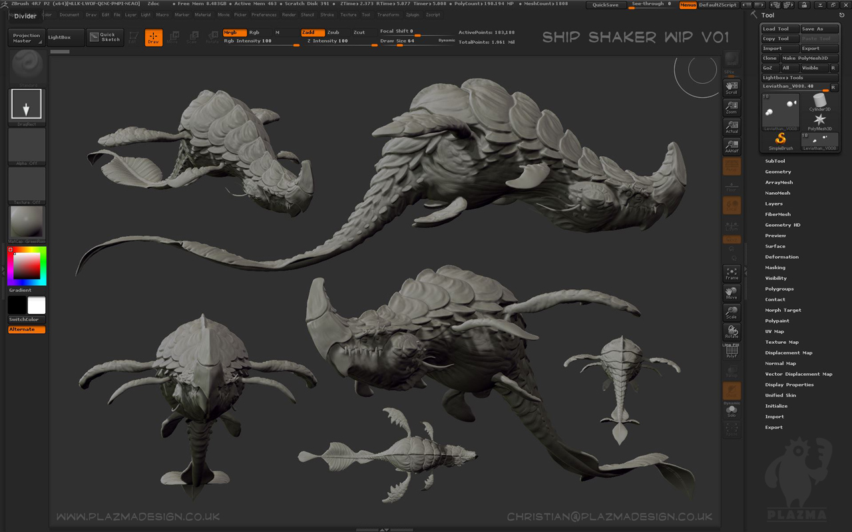Expand the NanoMesh section

777,193
